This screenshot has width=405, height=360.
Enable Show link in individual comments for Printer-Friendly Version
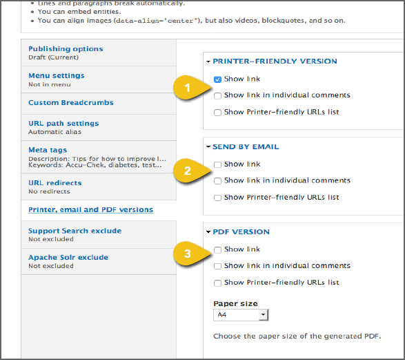pyautogui.click(x=217, y=96)
